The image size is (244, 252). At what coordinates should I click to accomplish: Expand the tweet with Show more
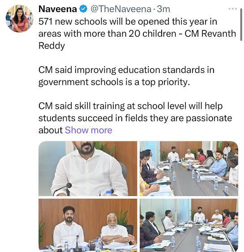(88, 130)
